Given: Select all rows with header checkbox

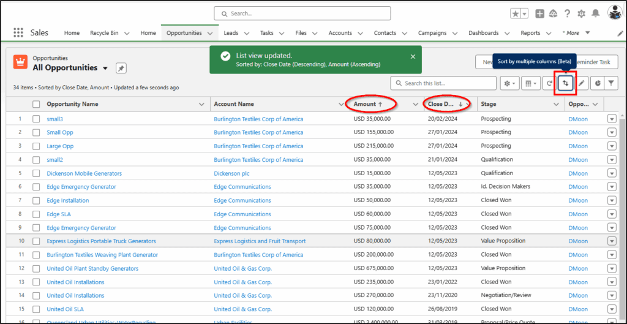Looking at the screenshot, I should [36, 104].
